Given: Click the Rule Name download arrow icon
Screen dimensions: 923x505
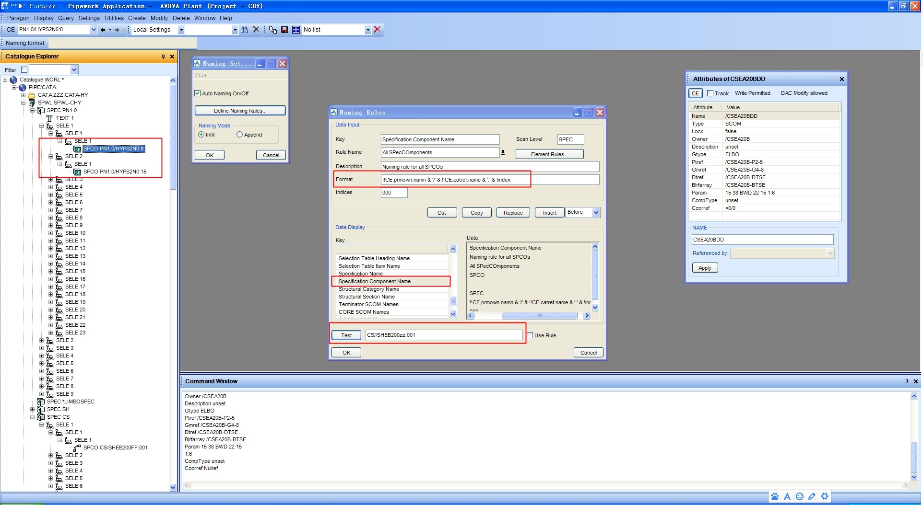Looking at the screenshot, I should [x=503, y=152].
